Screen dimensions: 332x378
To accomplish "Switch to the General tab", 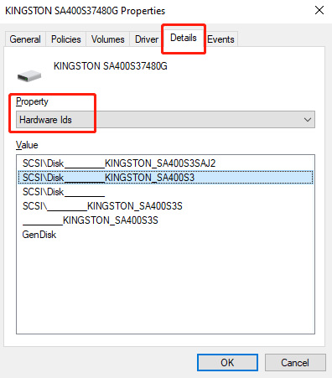I will click(x=25, y=39).
